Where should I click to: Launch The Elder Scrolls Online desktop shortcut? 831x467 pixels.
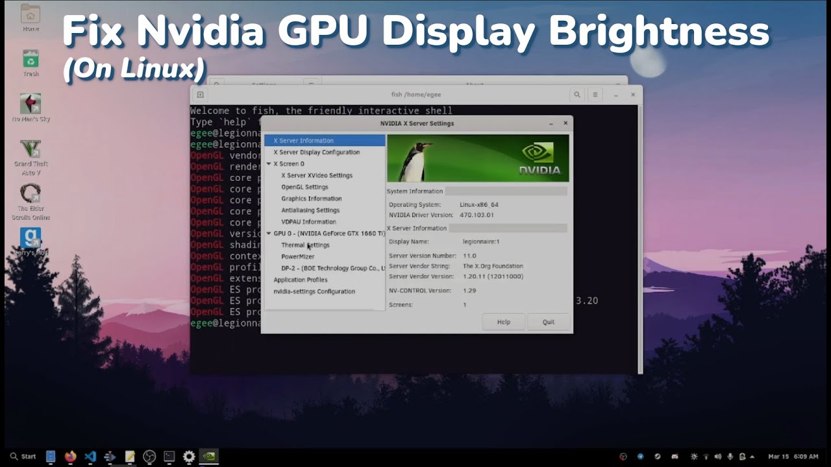pyautogui.click(x=31, y=202)
